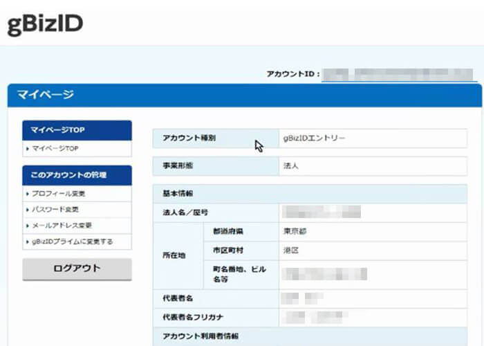Click the このアカウントの管理 sidebar header

77,175
